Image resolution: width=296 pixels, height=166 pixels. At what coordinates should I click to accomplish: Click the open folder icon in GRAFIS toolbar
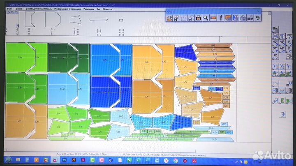click(x=170, y=18)
